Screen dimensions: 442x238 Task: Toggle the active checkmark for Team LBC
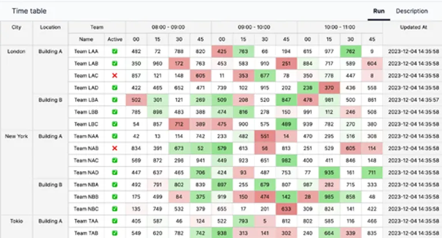(115, 124)
